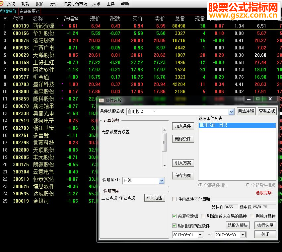Click the 计算参数 scrollbar thumb
The image size is (282, 252).
pos(164,142)
